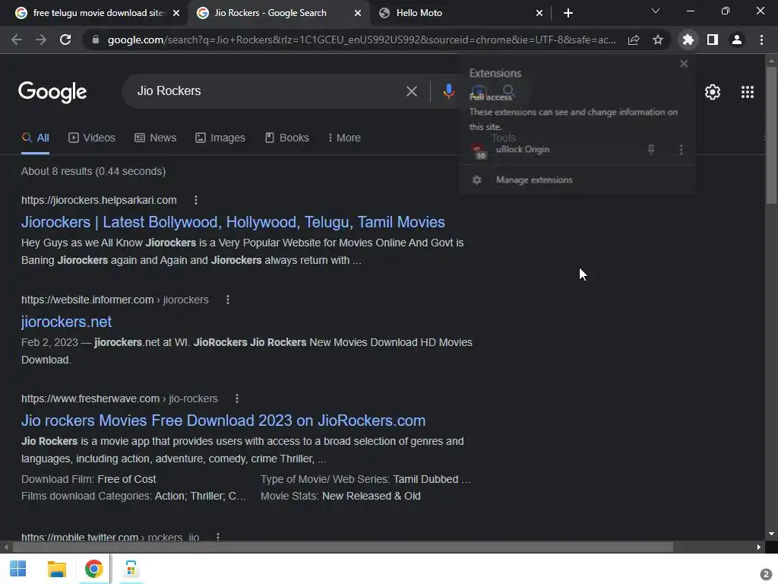Go forward to next page
The image size is (778, 584).
41,40
